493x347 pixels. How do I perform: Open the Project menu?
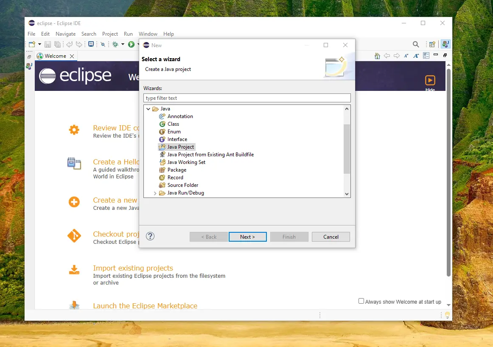[110, 34]
